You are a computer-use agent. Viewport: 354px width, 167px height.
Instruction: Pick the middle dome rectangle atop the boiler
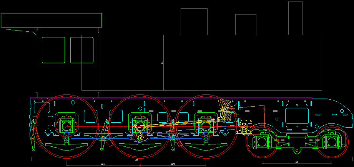[246, 24]
